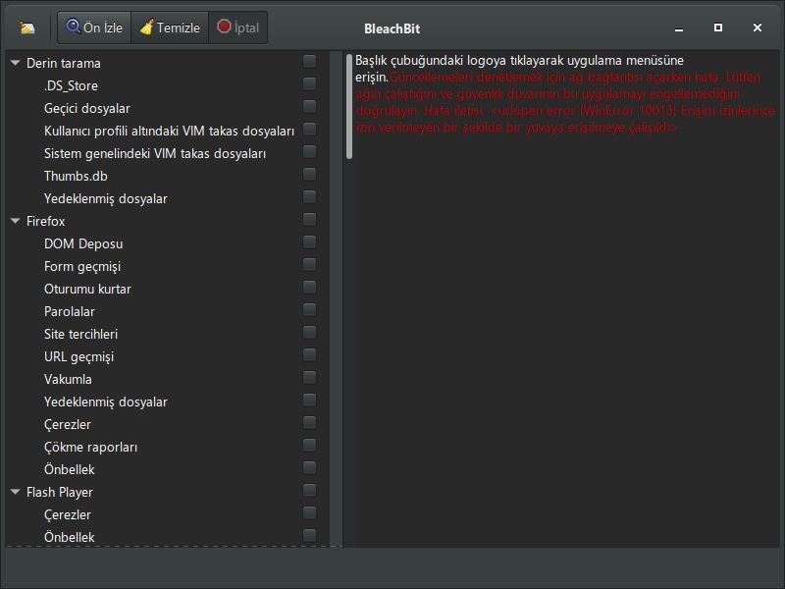Open the BleachBit logo application menu
Screen dimensions: 785x589
27,27
